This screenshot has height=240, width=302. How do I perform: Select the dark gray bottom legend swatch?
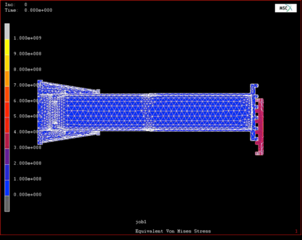coord(7,204)
